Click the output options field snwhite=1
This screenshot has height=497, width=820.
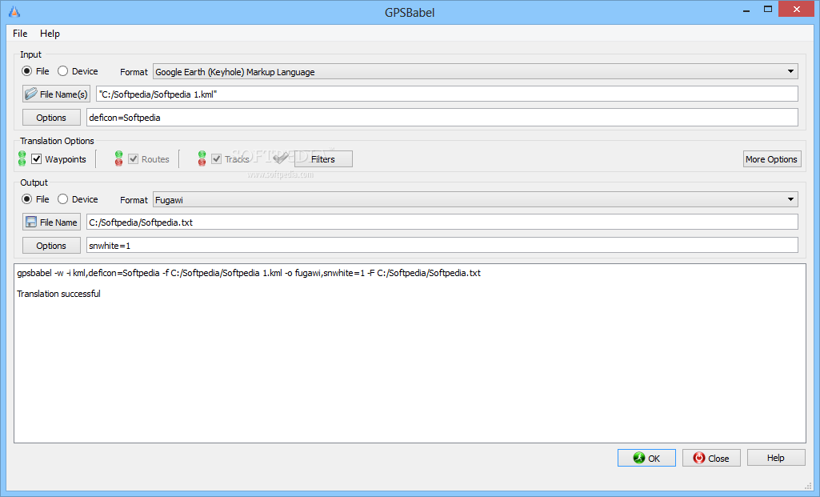[442, 246]
